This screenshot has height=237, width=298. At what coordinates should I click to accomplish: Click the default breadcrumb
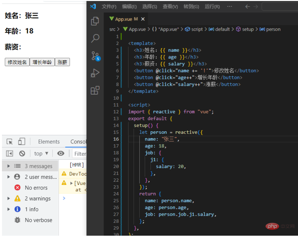pos(219,29)
